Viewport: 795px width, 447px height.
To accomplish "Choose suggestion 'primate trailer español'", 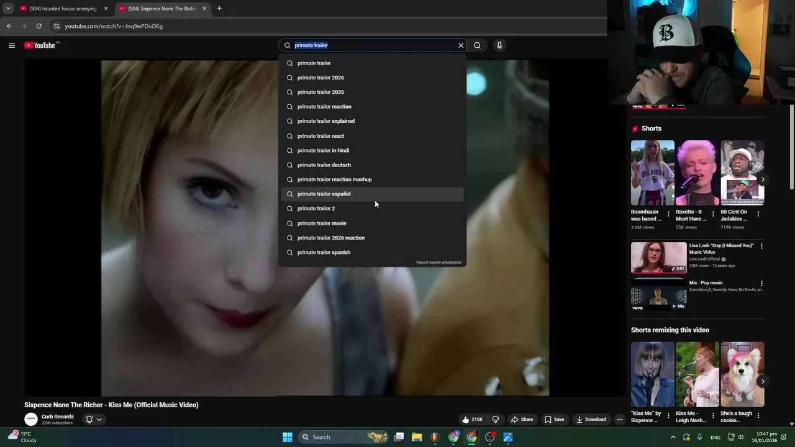I will tap(372, 194).
